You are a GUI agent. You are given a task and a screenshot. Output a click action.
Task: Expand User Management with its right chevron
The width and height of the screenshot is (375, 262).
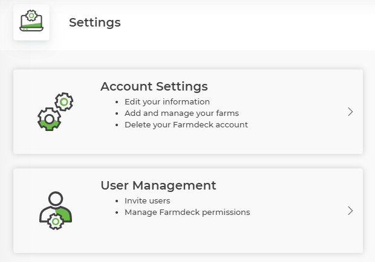(x=350, y=211)
